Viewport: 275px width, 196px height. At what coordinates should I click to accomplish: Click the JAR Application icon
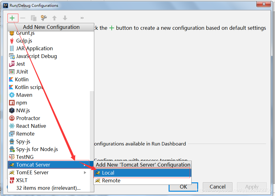coord(12,48)
